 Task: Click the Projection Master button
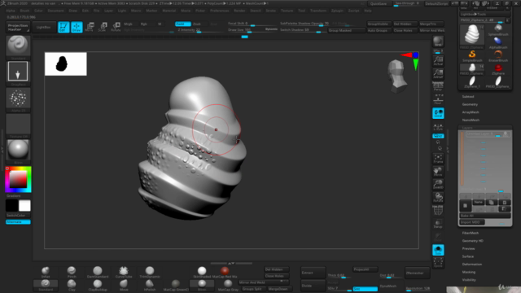coord(18,27)
